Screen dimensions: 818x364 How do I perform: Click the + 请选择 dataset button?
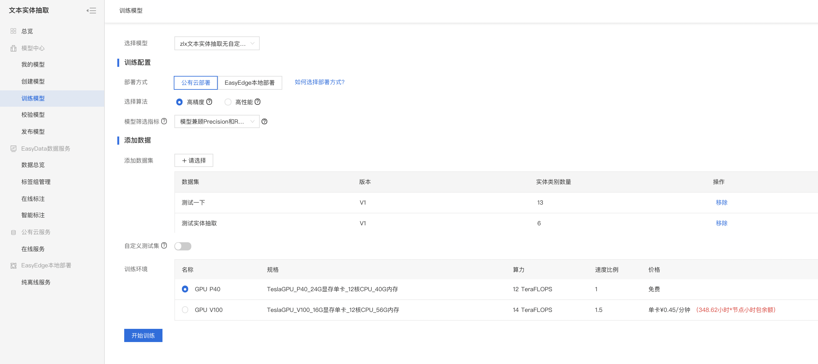pyautogui.click(x=194, y=160)
